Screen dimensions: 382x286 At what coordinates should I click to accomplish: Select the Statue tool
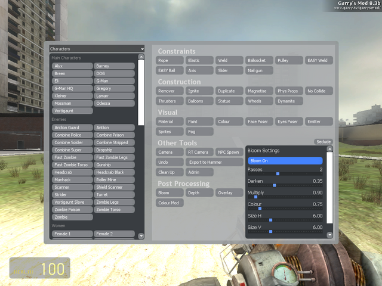coord(229,101)
